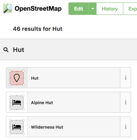
Task: Open the partially visible Export tab
Action: pyautogui.click(x=130, y=9)
